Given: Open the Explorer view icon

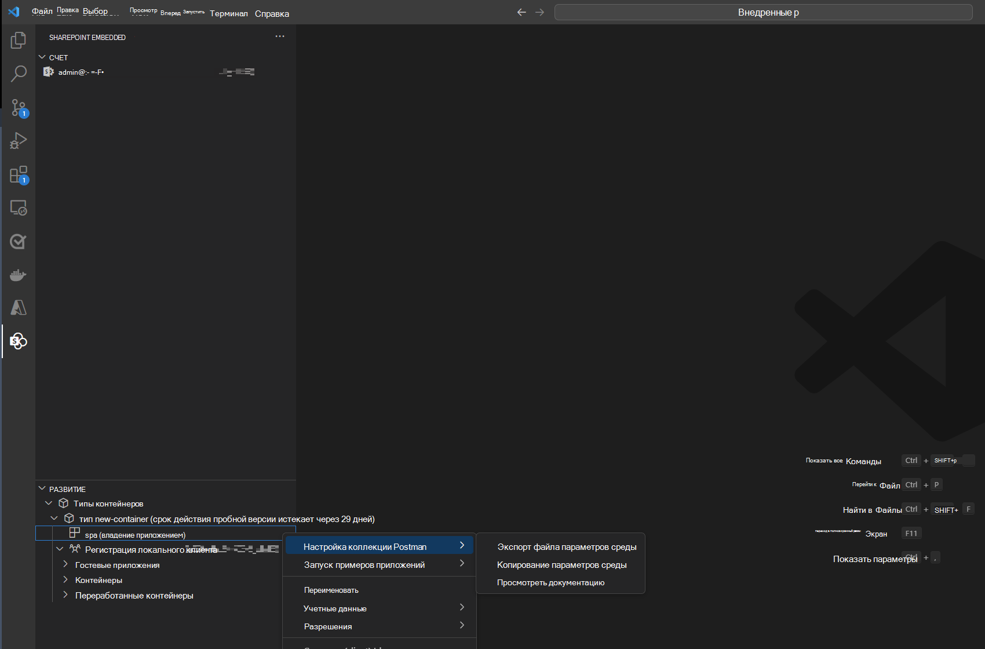Looking at the screenshot, I should [x=19, y=40].
